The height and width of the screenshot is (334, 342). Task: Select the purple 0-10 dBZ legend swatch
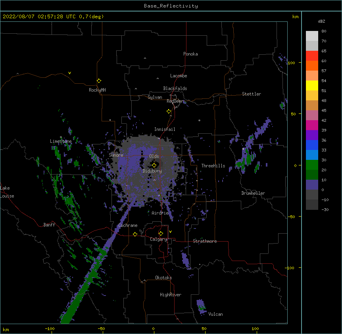tap(312, 185)
